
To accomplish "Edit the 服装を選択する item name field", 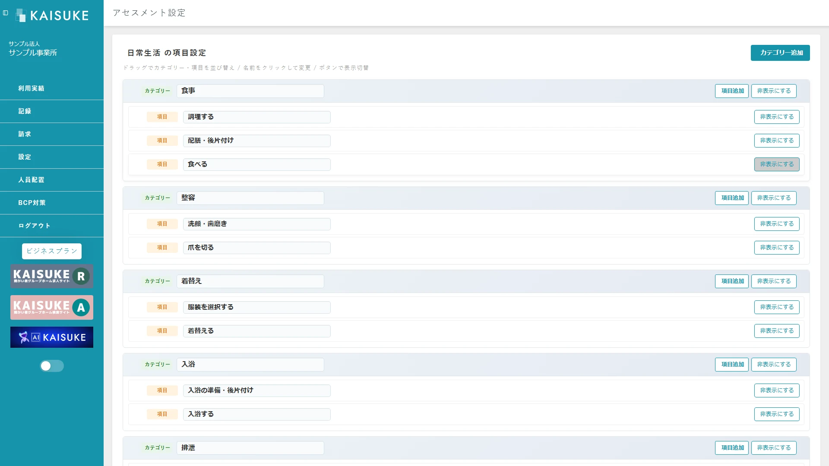I will 257,307.
